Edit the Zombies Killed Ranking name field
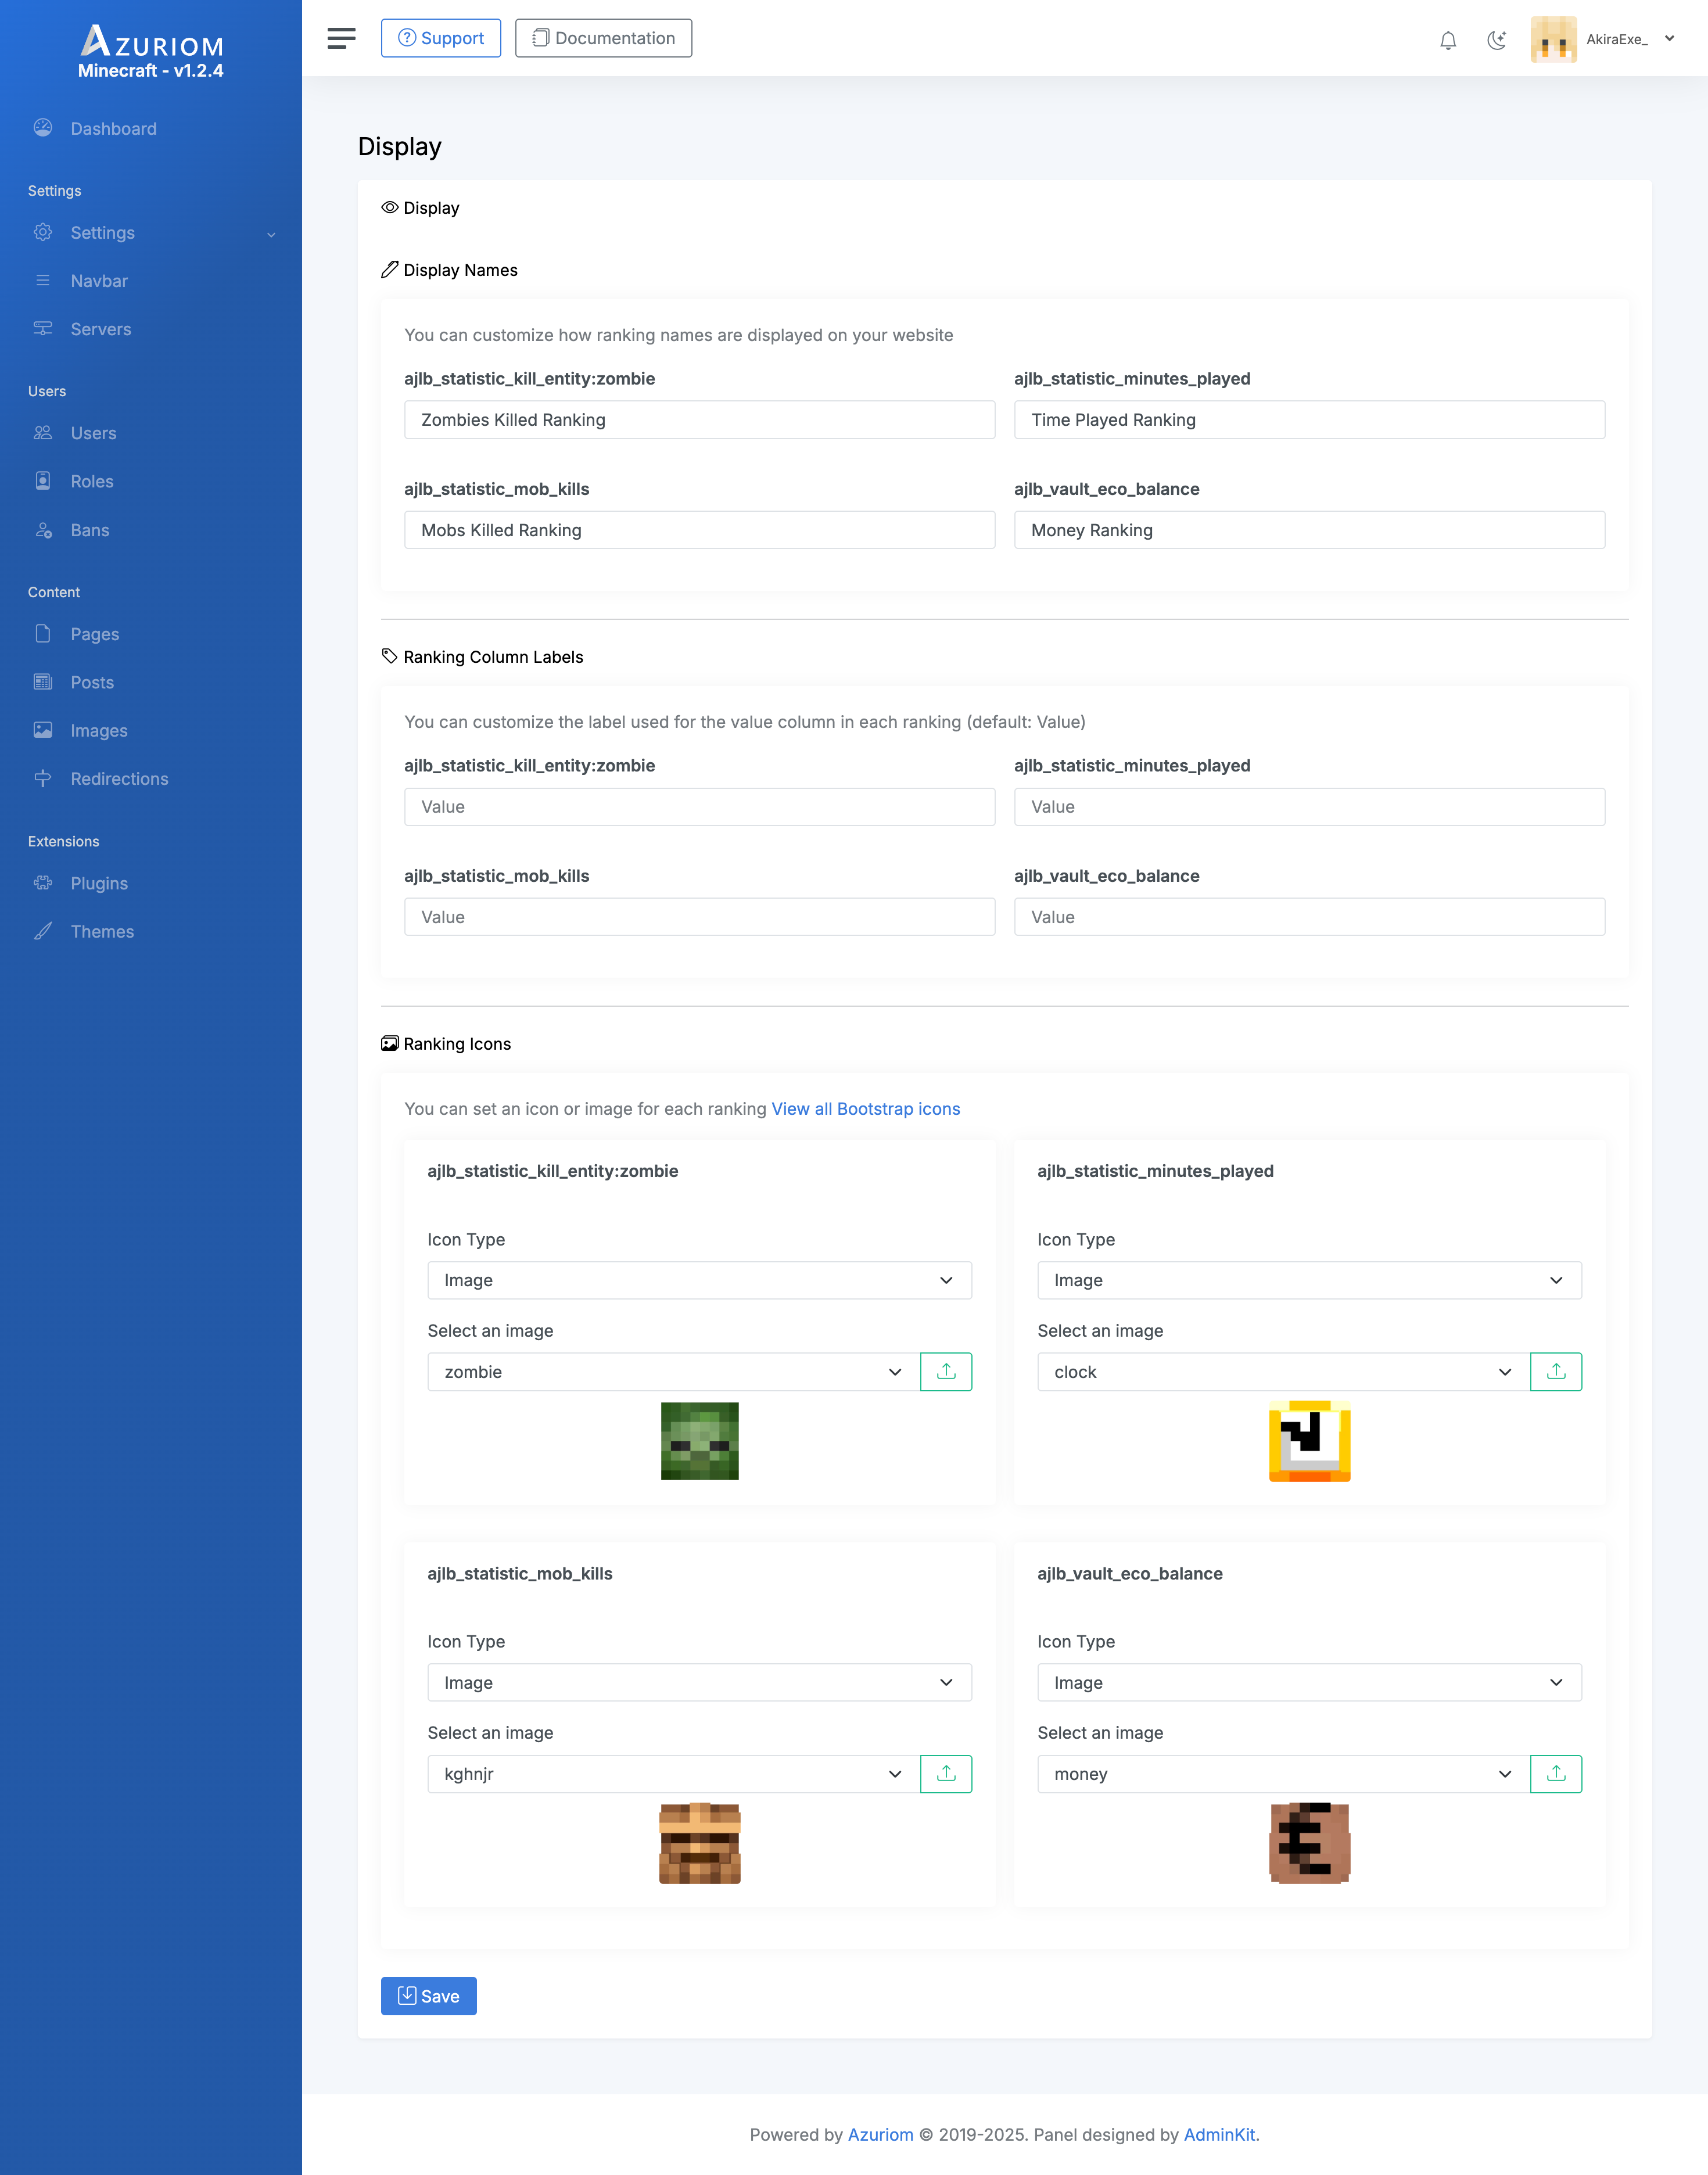 [699, 420]
